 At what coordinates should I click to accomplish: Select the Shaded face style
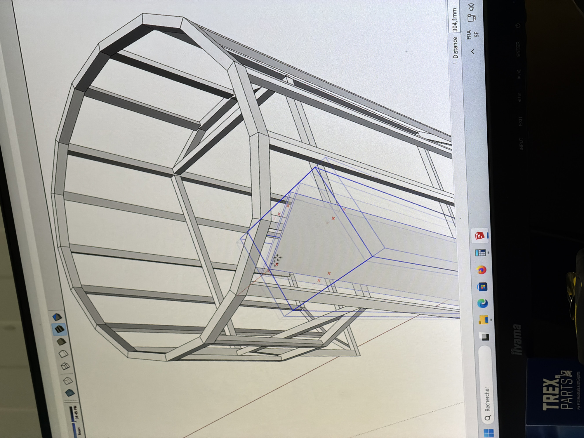61,341
